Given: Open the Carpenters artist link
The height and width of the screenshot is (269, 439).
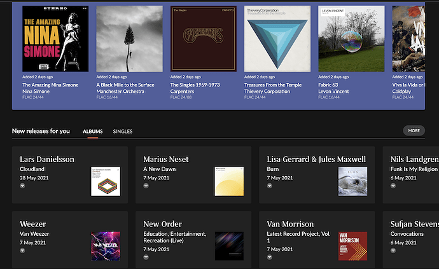Looking at the screenshot, I should coord(182,91).
